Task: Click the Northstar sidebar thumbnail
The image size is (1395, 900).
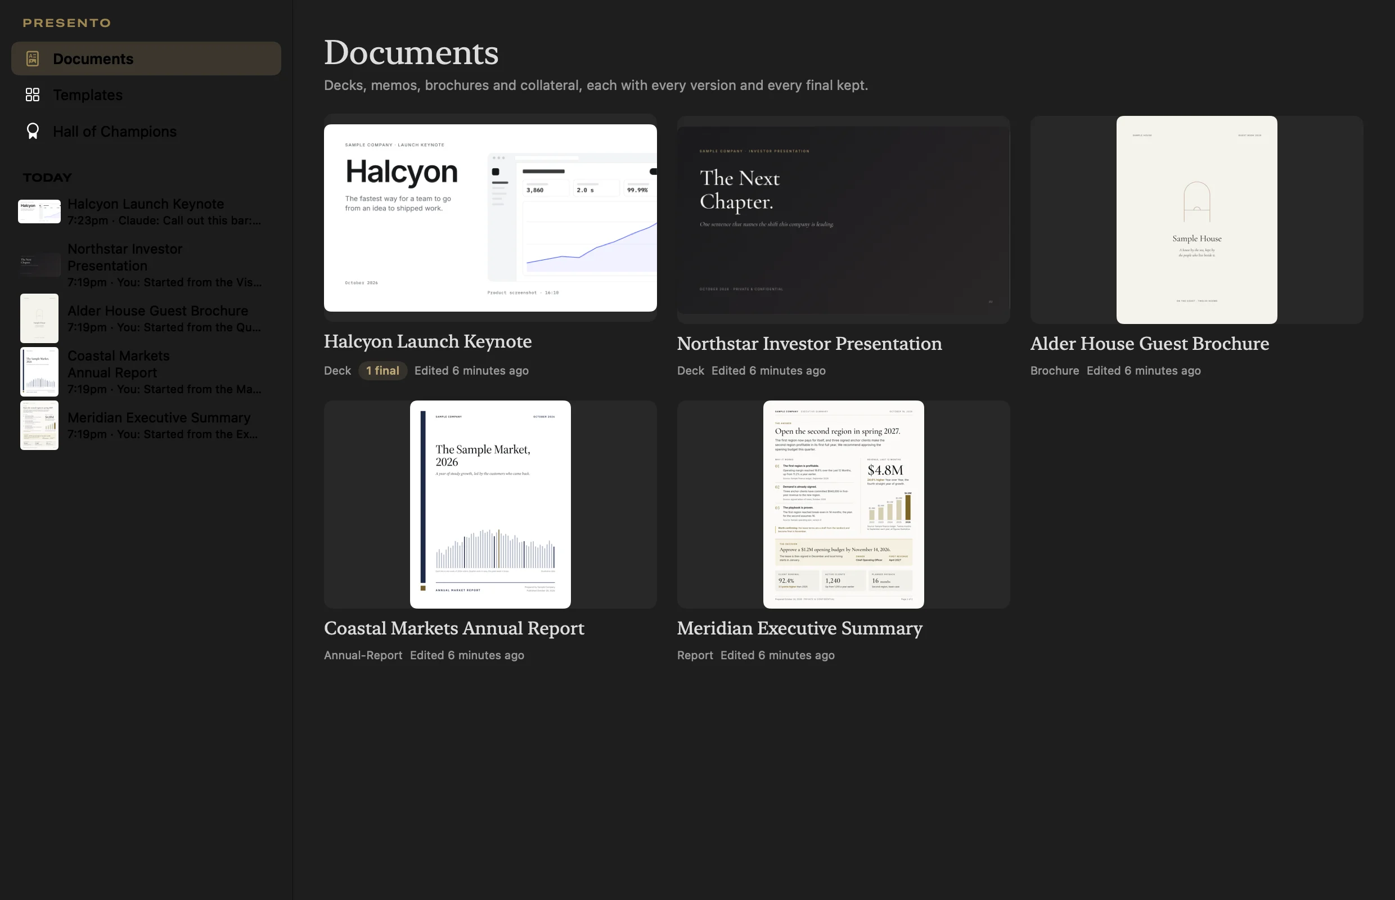Action: pyautogui.click(x=39, y=265)
